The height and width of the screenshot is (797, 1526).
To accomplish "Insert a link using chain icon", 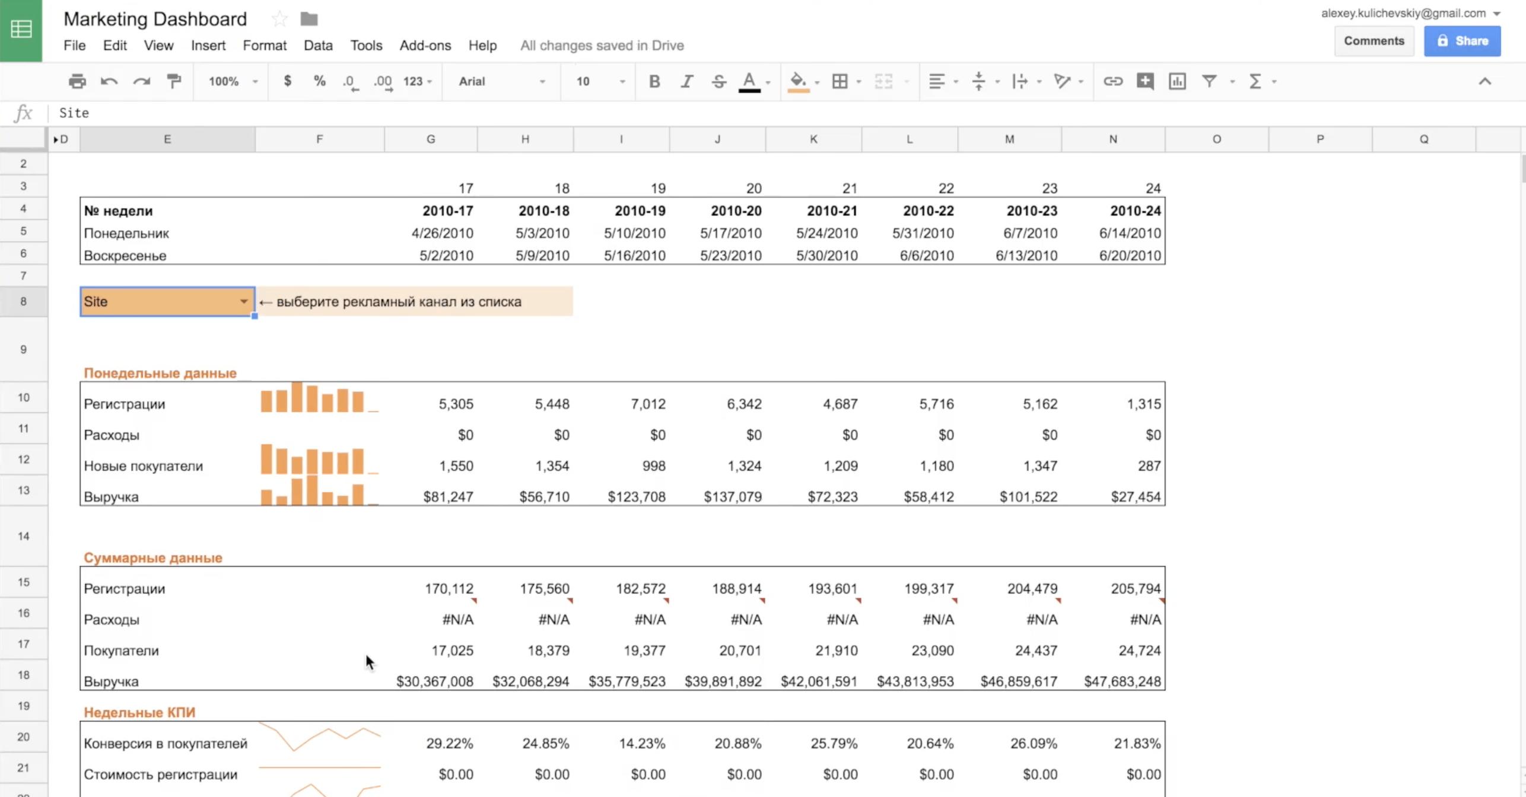I will 1112,81.
